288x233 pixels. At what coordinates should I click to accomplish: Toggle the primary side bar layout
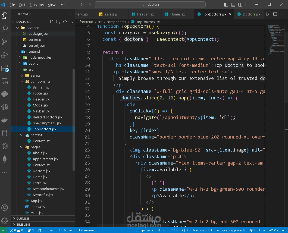(x=226, y=5)
